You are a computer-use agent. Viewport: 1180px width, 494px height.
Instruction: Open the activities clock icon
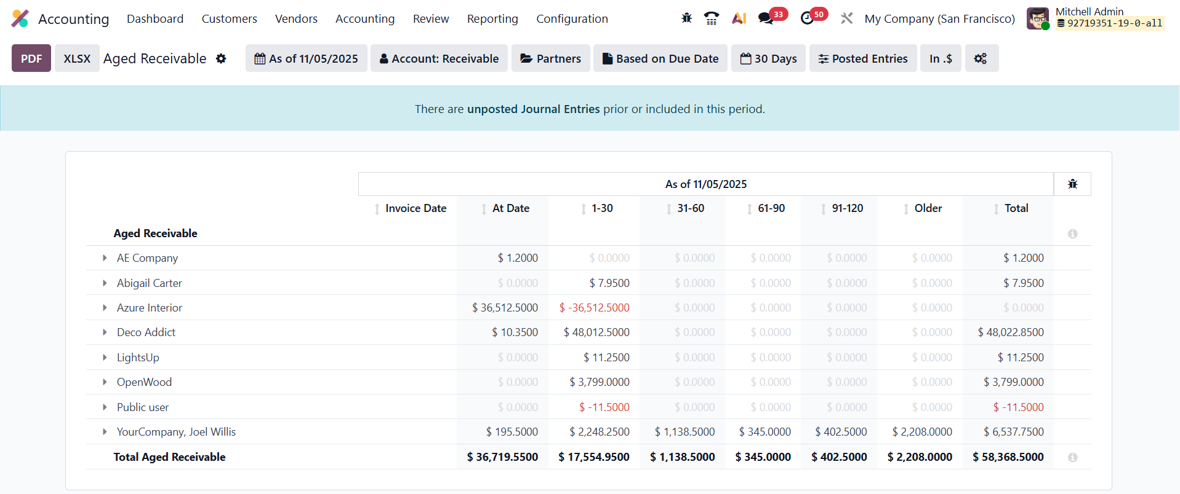pyautogui.click(x=807, y=18)
